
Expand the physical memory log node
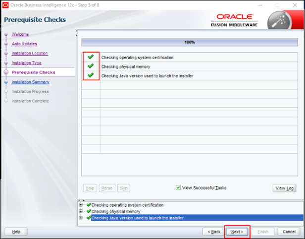[81, 211]
